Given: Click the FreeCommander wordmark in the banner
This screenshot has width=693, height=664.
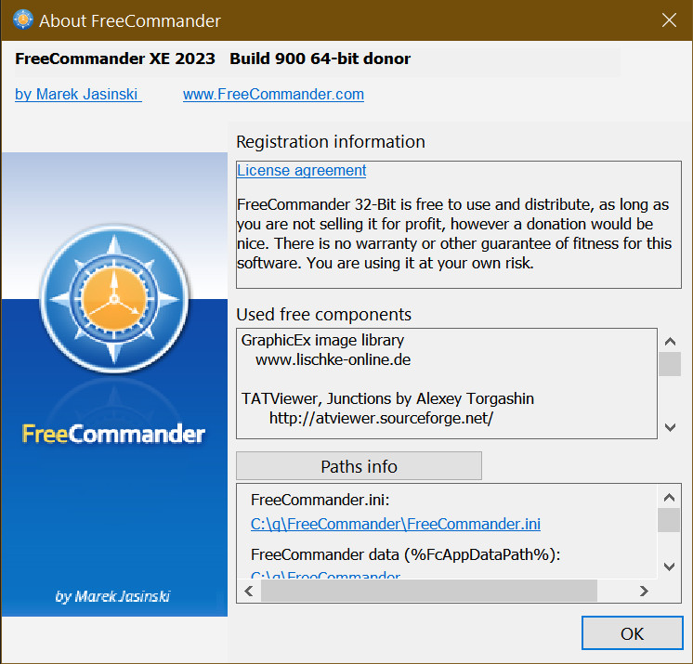Looking at the screenshot, I should click(x=113, y=434).
